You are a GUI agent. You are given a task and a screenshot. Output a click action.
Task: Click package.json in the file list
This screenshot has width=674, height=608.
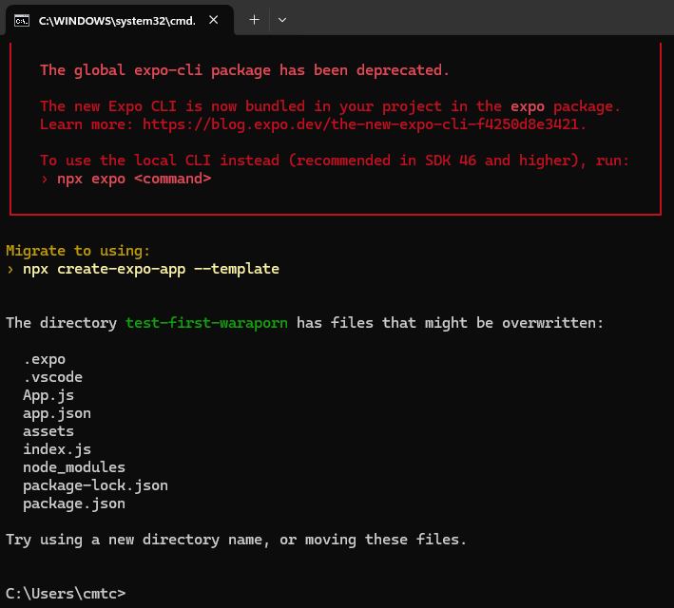[74, 503]
